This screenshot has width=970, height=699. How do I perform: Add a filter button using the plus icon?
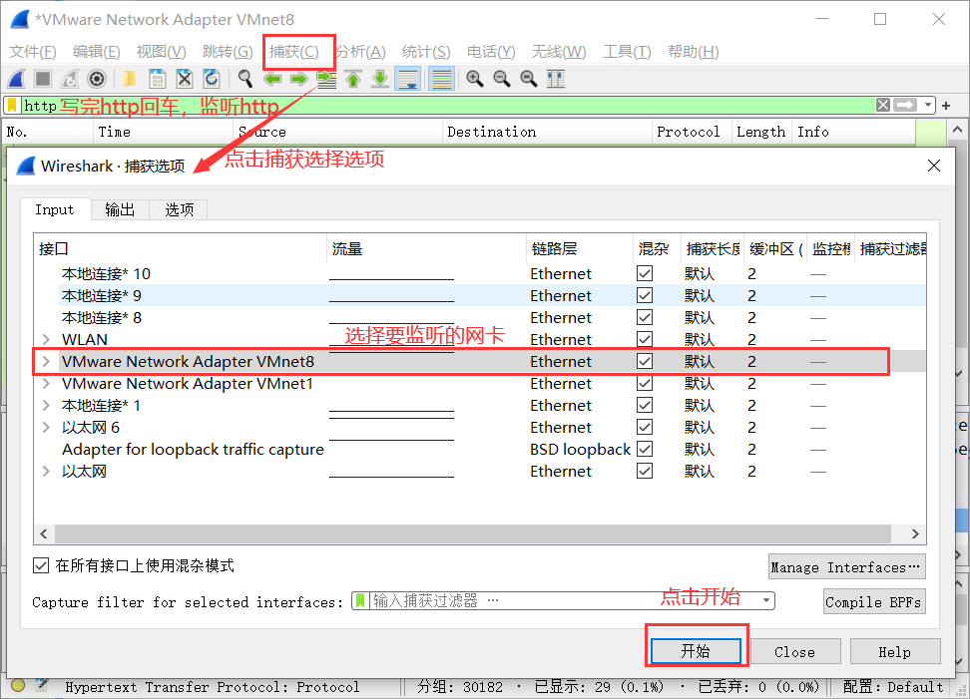pyautogui.click(x=946, y=106)
